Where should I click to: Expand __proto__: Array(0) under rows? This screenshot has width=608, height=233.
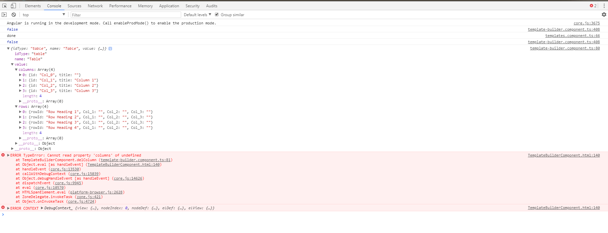[x=20, y=138]
